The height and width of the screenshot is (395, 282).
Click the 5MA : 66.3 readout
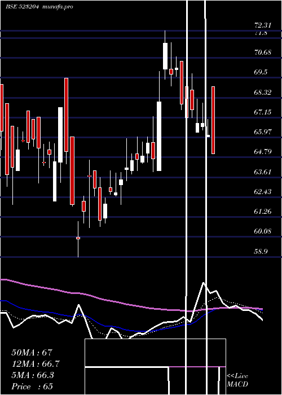(x=33, y=375)
